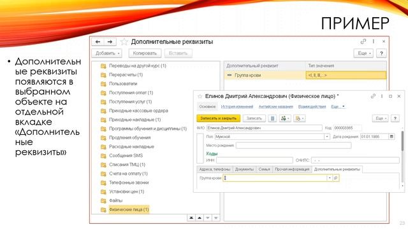Image resolution: width=408 pixels, height=229 pixels.
Task: Select Телефонные звонки in the list
Action: pos(129,183)
